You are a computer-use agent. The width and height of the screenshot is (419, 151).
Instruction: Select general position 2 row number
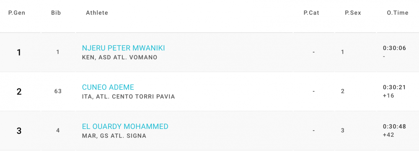19,92
